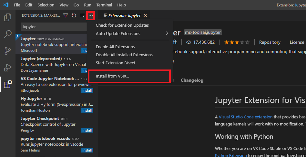The height and width of the screenshot is (157, 306).
Task: Open the Source Control view
Action: (x=8, y=51)
